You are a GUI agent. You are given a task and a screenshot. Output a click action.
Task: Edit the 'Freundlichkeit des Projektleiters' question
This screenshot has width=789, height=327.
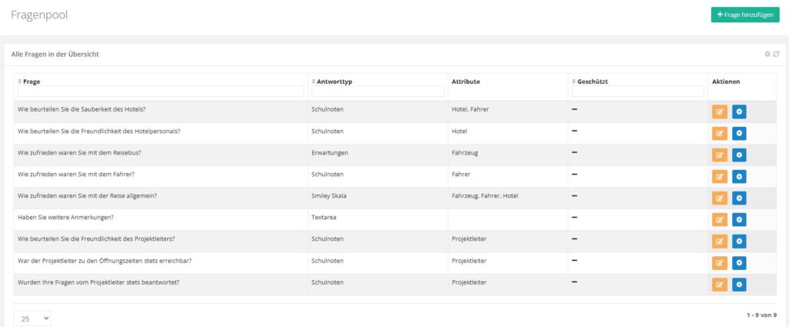point(720,241)
